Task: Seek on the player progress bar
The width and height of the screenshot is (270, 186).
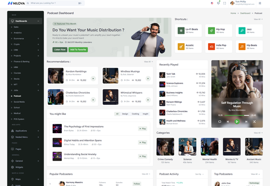Action: point(237,116)
